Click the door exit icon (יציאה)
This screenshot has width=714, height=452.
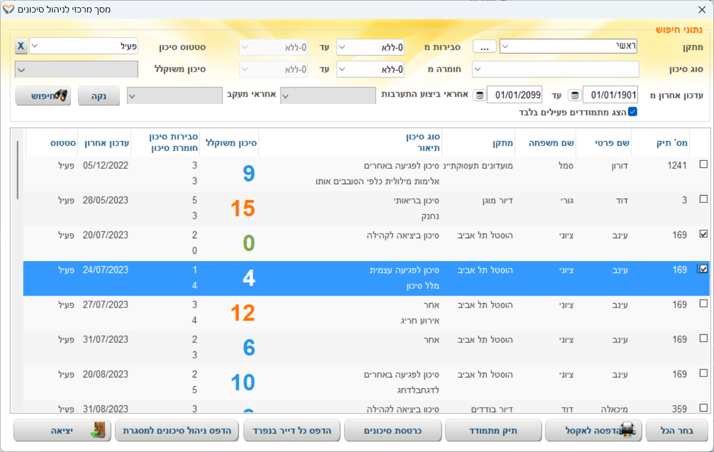coord(98,431)
